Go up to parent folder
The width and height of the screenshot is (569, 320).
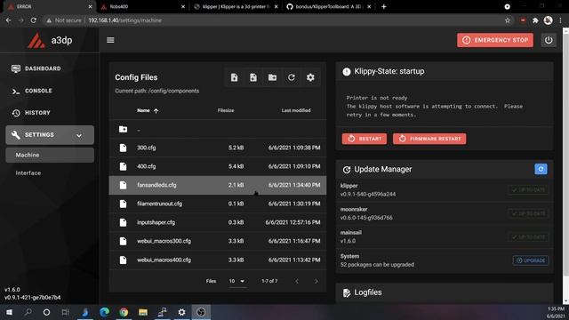click(x=123, y=129)
